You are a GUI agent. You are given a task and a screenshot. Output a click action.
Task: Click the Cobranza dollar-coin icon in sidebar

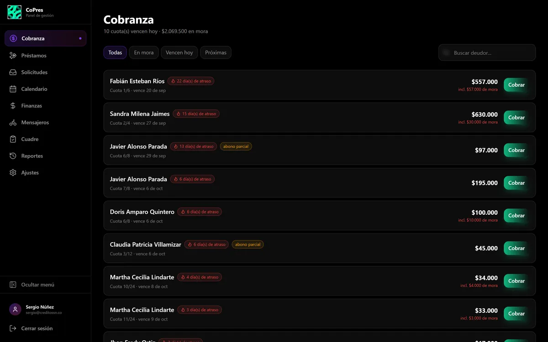(x=13, y=39)
